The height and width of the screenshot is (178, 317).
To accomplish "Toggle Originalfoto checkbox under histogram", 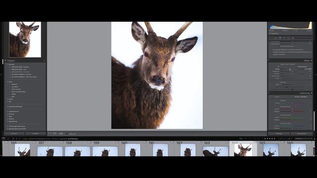I will (x=270, y=34).
